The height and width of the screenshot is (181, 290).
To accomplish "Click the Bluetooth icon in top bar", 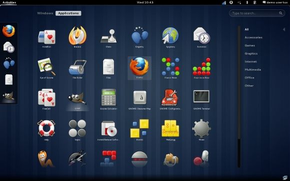I will point(247,2).
